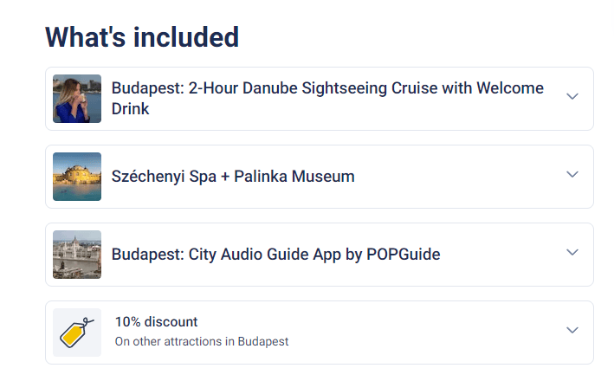Screen dimensions: 614x381
Task: Click the yellow discount tag icon
Action: pos(77,333)
